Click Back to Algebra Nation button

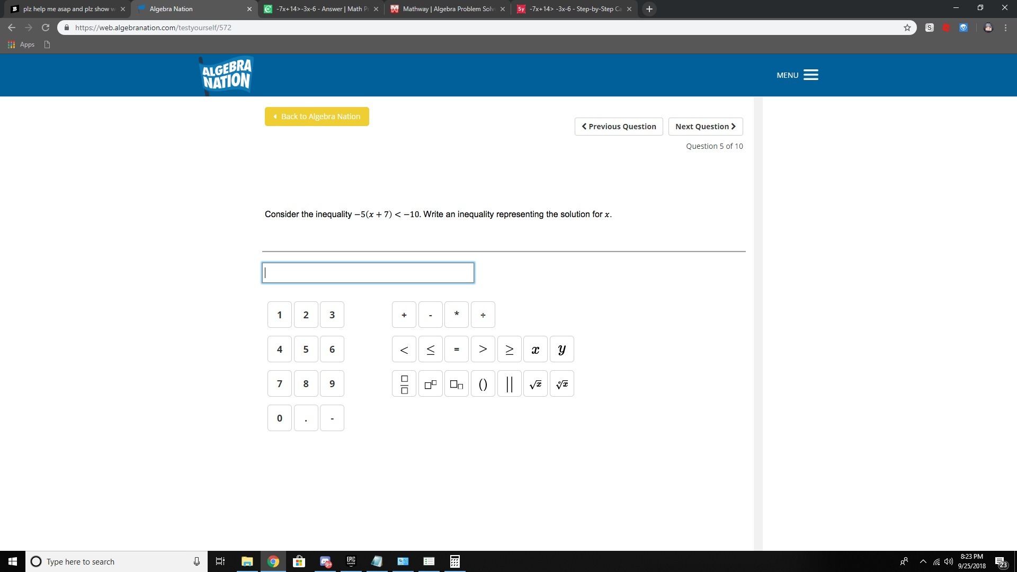pos(317,117)
